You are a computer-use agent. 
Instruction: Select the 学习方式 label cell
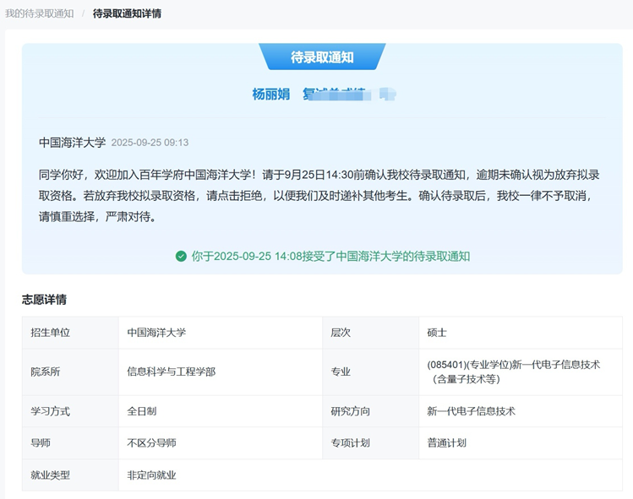tap(71, 411)
